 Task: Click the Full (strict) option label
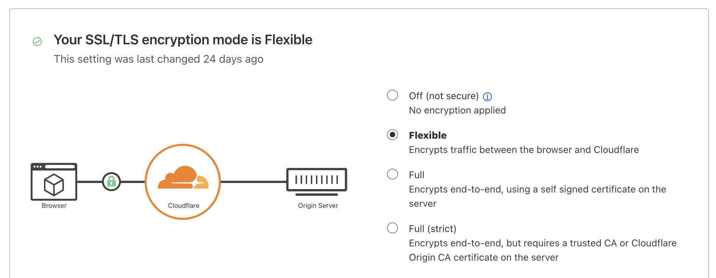432,229
